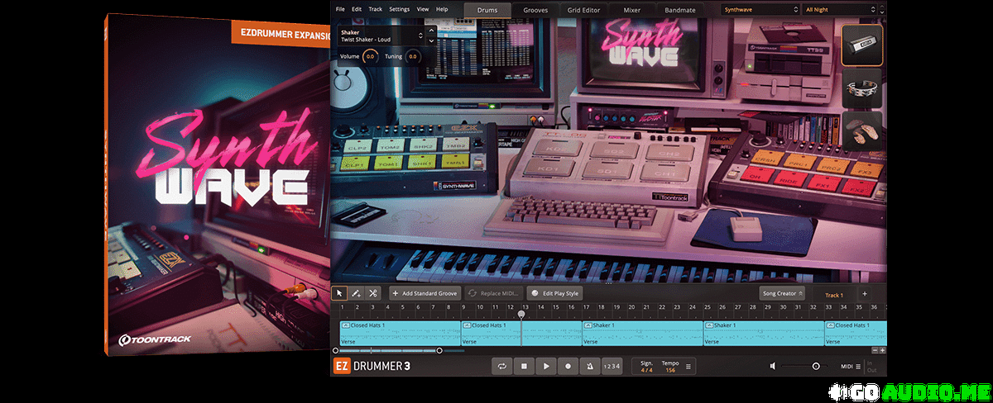Image resolution: width=993 pixels, height=403 pixels.
Task: Expand the Song Creator panel
Action: (782, 293)
